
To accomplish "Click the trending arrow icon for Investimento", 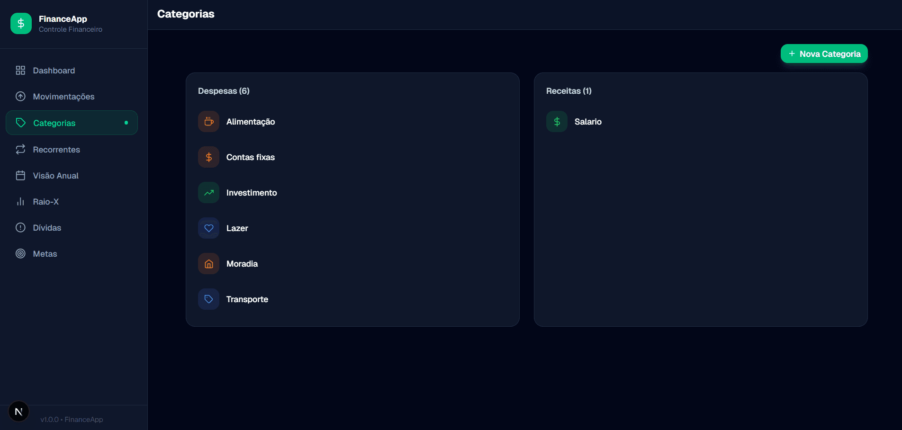I will [x=208, y=192].
